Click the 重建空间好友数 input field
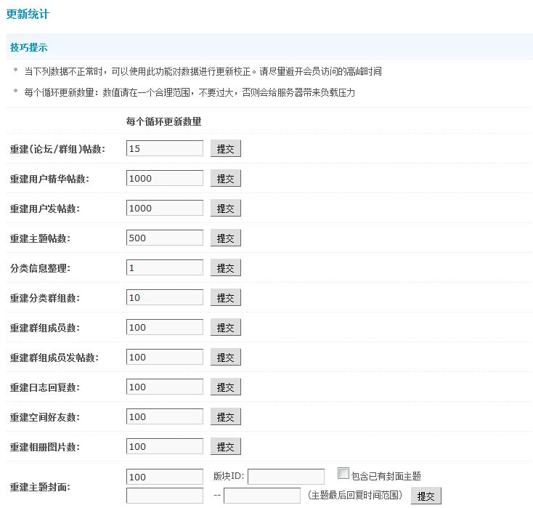Viewport: 533px width, 508px height. [x=164, y=416]
